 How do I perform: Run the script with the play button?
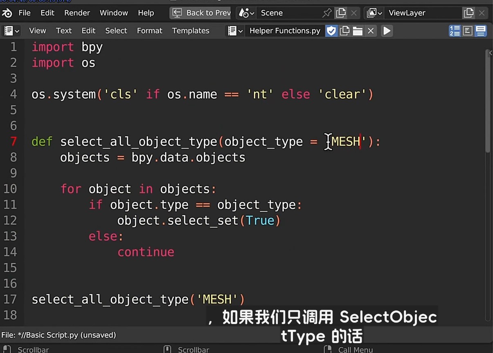pyautogui.click(x=387, y=31)
